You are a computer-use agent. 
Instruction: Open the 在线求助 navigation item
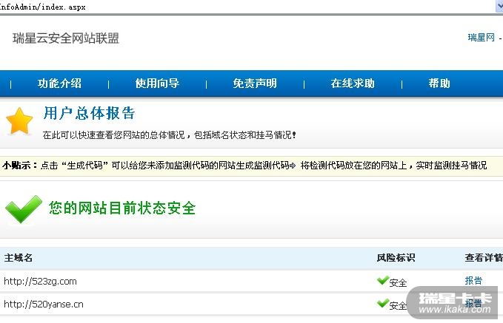pyautogui.click(x=353, y=84)
